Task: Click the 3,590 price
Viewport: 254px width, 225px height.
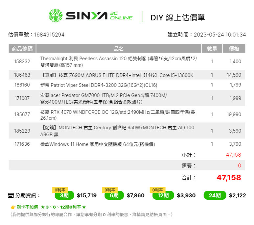Action: 235,131
